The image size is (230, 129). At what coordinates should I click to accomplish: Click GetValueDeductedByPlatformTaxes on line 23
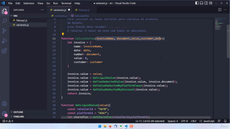point(118,86)
